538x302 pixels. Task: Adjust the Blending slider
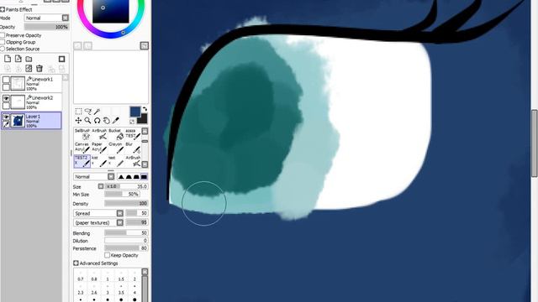(126, 233)
